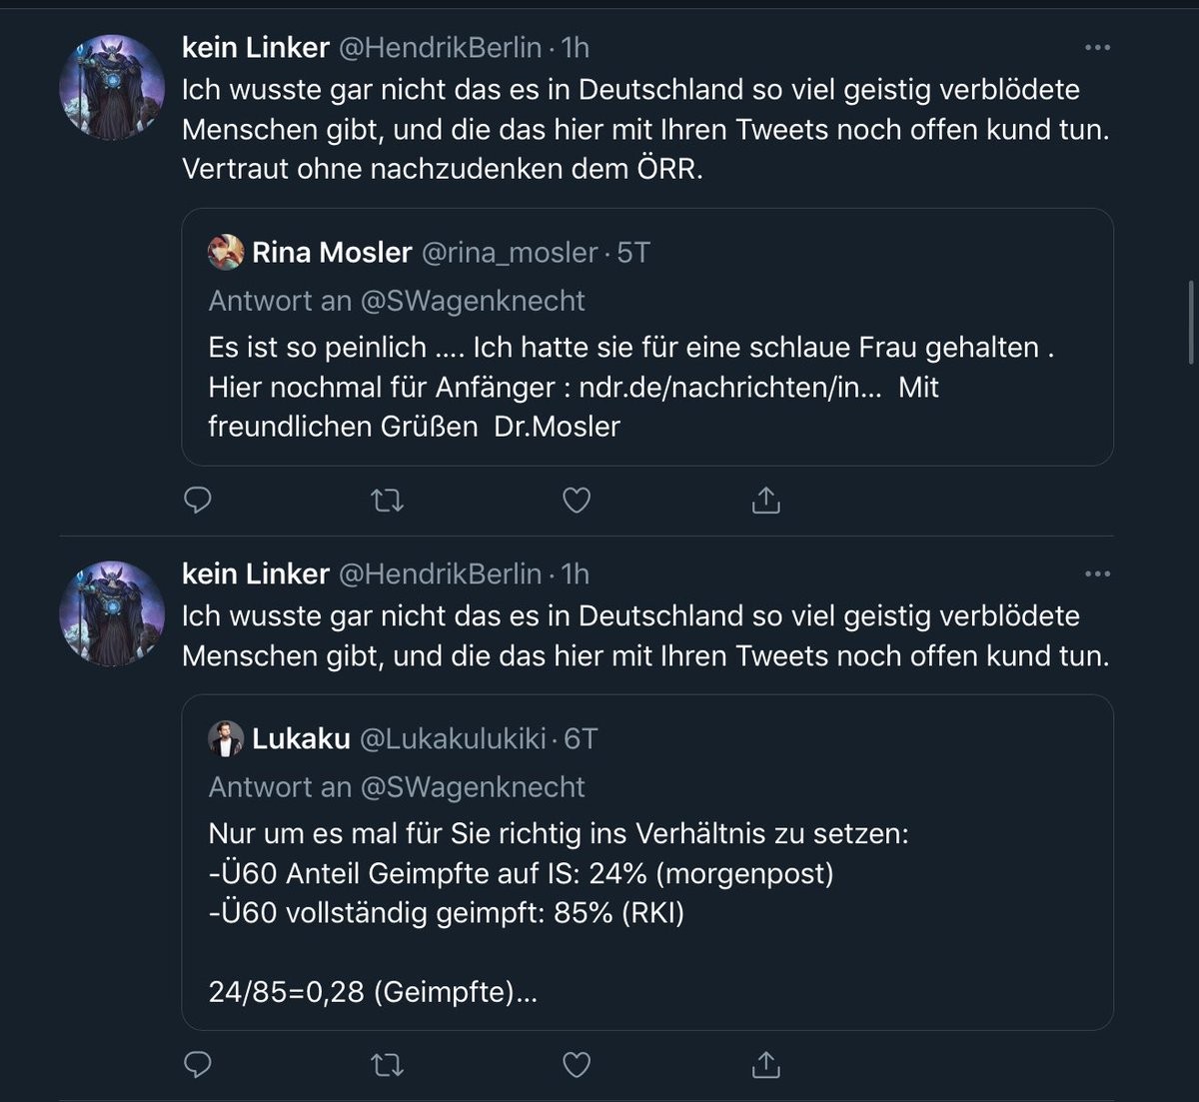Open kein Linker avatar on first tweet
This screenshot has width=1199, height=1102.
[112, 87]
